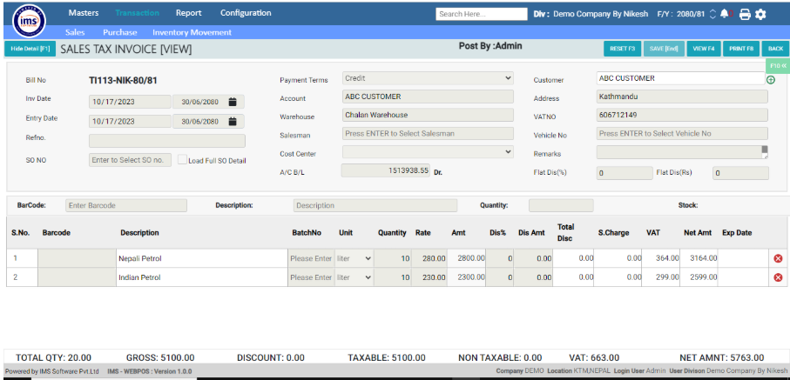Open Inv Date calendar picker icon
This screenshot has height=380, width=790.
coord(233,102)
